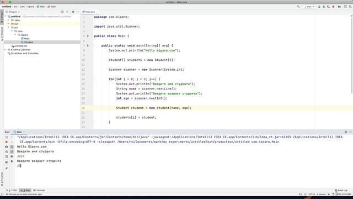353x199 pixels.
Task: Click the tool windows quick access icon bottom-left
Action: pos(2,194)
